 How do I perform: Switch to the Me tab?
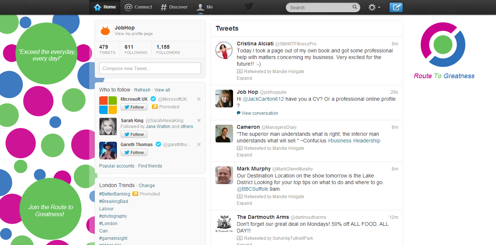tap(205, 7)
